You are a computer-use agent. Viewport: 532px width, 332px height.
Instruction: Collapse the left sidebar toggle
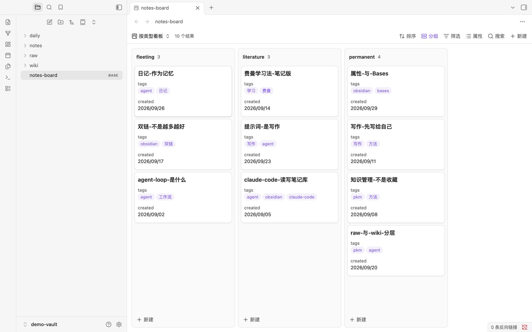(x=119, y=7)
